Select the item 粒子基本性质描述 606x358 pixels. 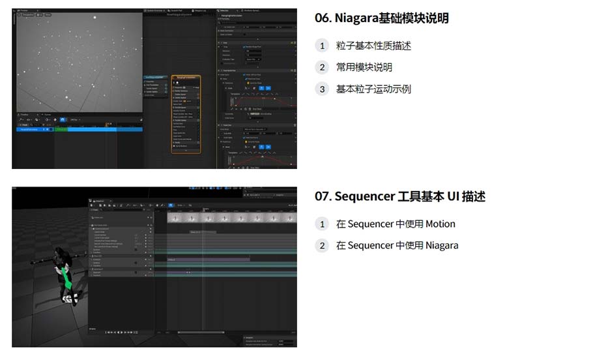pyautogui.click(x=373, y=46)
